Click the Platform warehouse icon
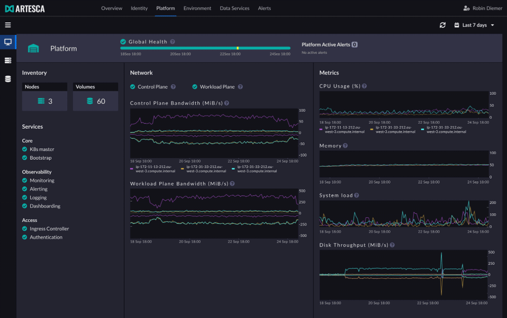 coord(33,49)
